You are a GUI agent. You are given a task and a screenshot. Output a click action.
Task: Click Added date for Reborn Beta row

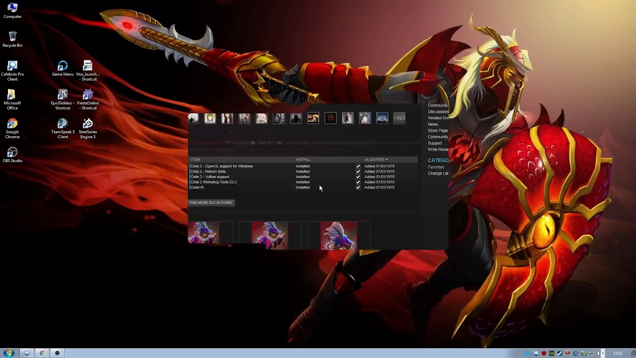pyautogui.click(x=380, y=172)
